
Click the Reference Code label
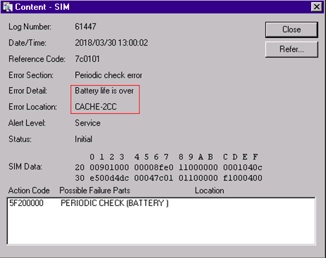[x=37, y=59]
